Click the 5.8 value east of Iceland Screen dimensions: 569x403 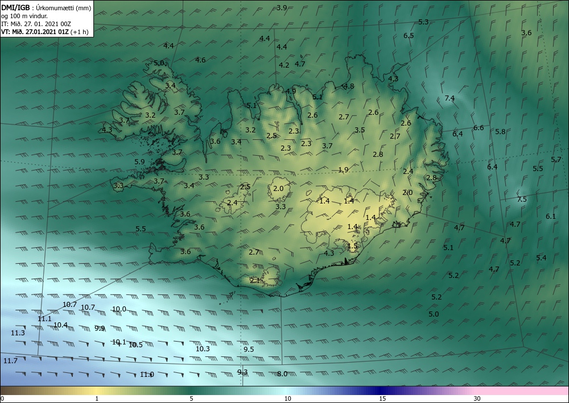tap(500, 131)
